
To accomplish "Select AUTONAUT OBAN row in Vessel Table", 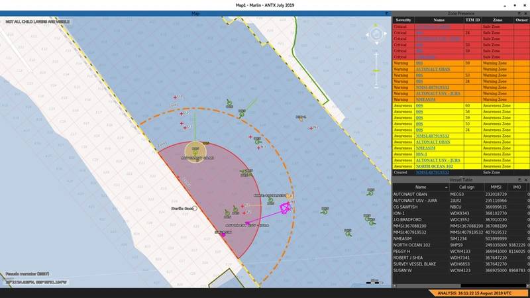I will point(460,194).
